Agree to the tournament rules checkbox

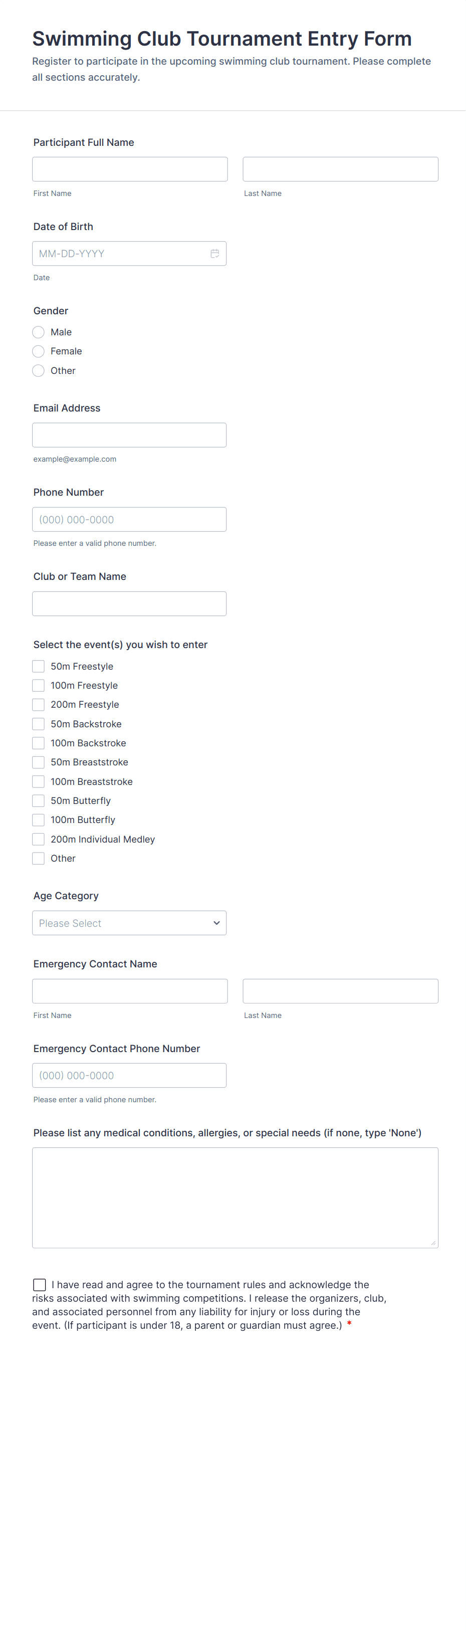pyautogui.click(x=39, y=1285)
